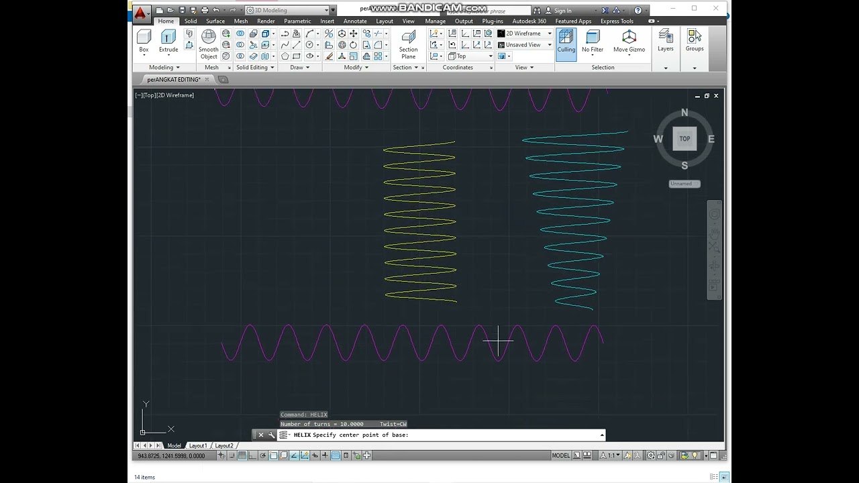Click the MODEL space status button
Image resolution: width=859 pixels, height=483 pixels.
(561, 455)
